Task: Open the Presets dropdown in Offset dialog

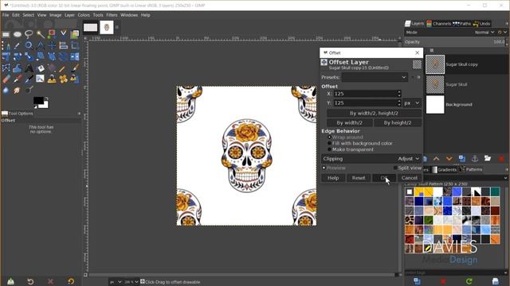Action: (x=375, y=77)
